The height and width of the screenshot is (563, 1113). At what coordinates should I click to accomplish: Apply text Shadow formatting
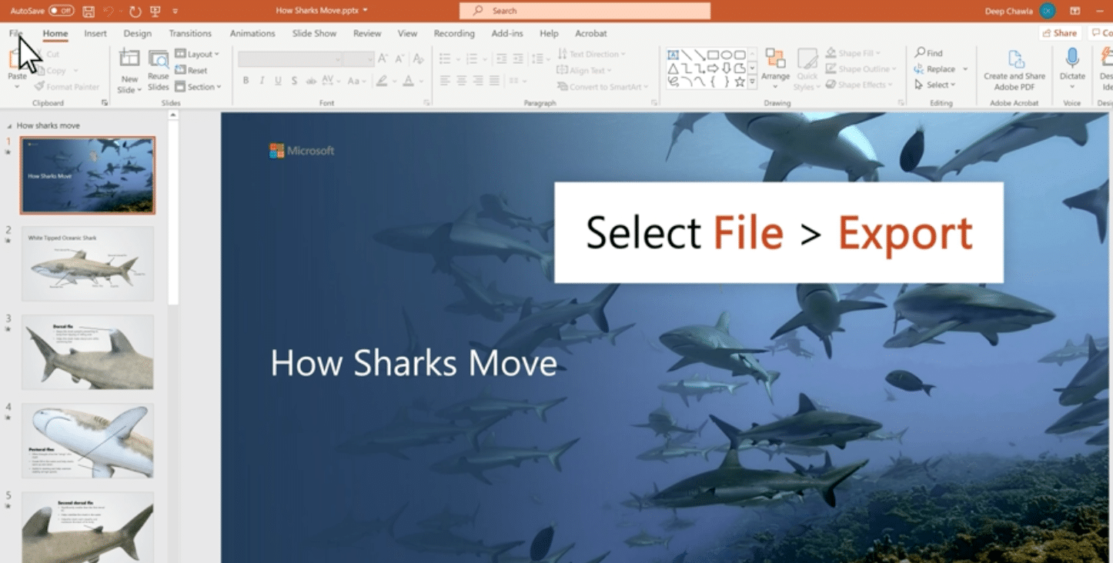click(x=294, y=81)
